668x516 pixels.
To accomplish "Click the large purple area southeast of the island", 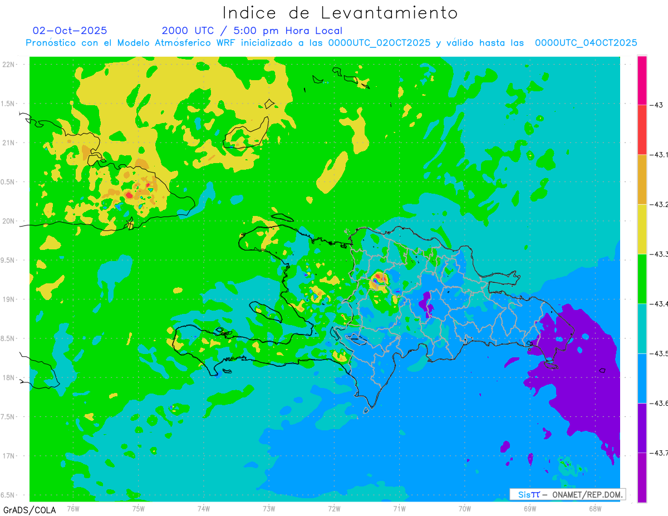I will coord(579,379).
